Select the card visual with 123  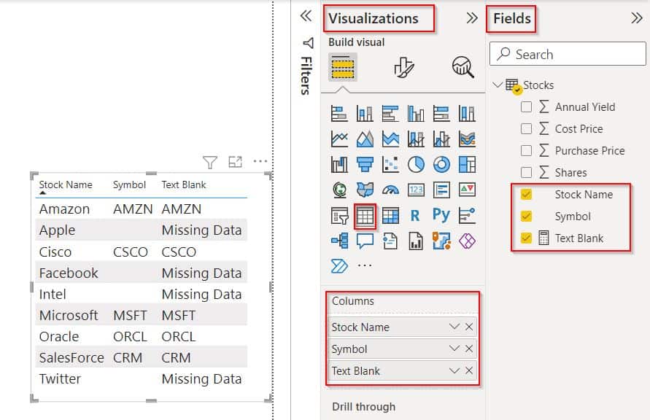(416, 190)
